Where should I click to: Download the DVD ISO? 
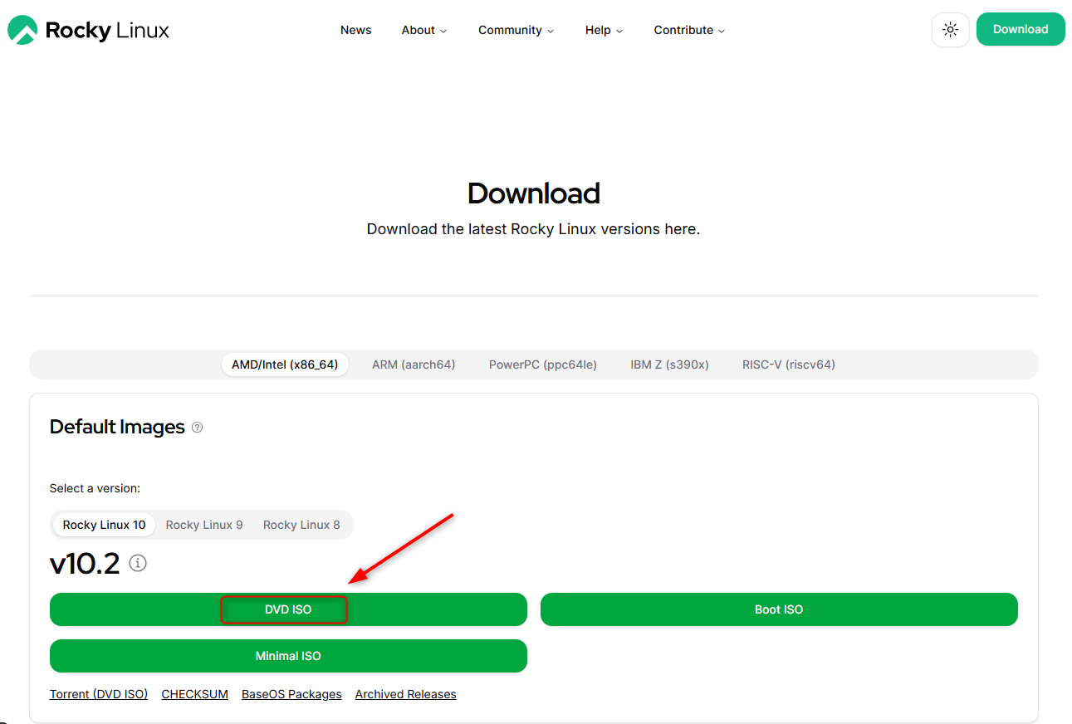(288, 609)
